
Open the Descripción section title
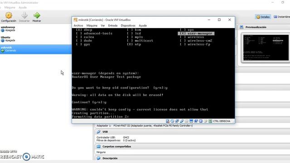110,158
